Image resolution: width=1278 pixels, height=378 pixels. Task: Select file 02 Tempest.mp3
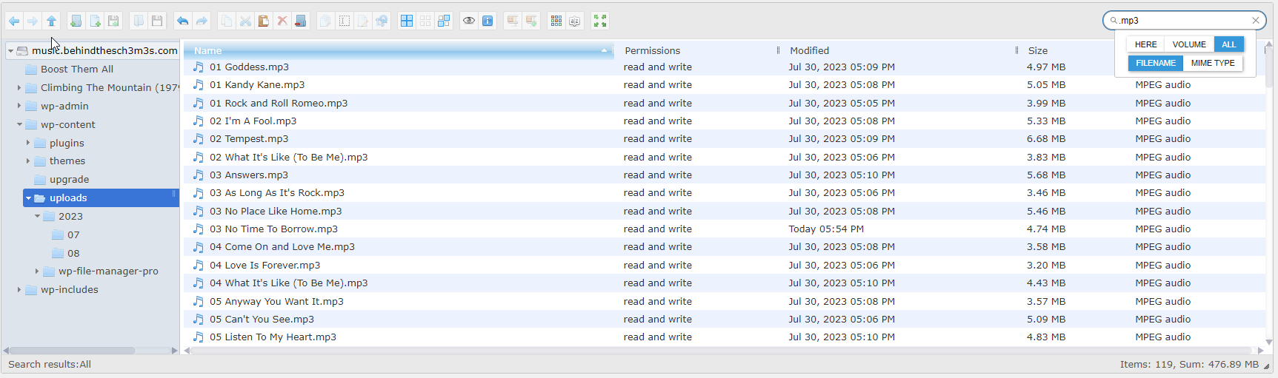(x=725, y=138)
